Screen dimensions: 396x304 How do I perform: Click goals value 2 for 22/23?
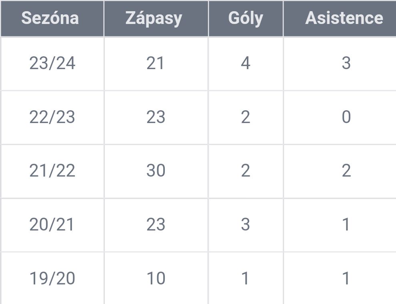tap(246, 117)
